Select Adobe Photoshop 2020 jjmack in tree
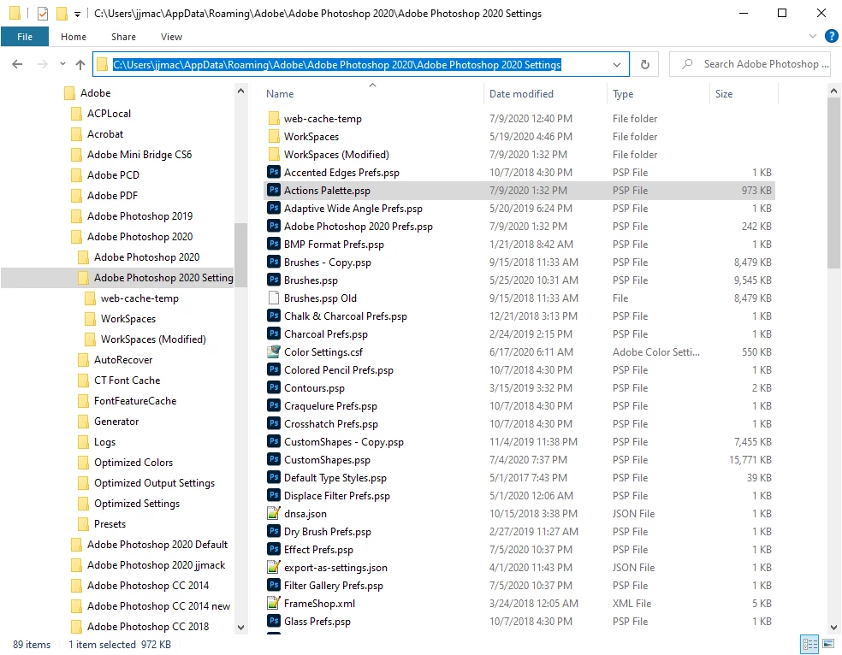842x655 pixels. point(156,565)
